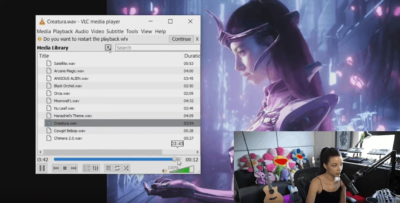Adjust the green volume slider
This screenshot has width=400, height=203.
pyautogui.click(x=182, y=169)
